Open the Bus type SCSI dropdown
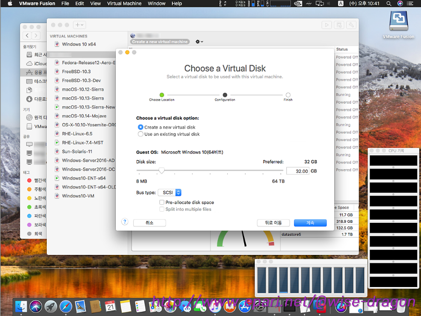This screenshot has width=421, height=316. tap(169, 192)
